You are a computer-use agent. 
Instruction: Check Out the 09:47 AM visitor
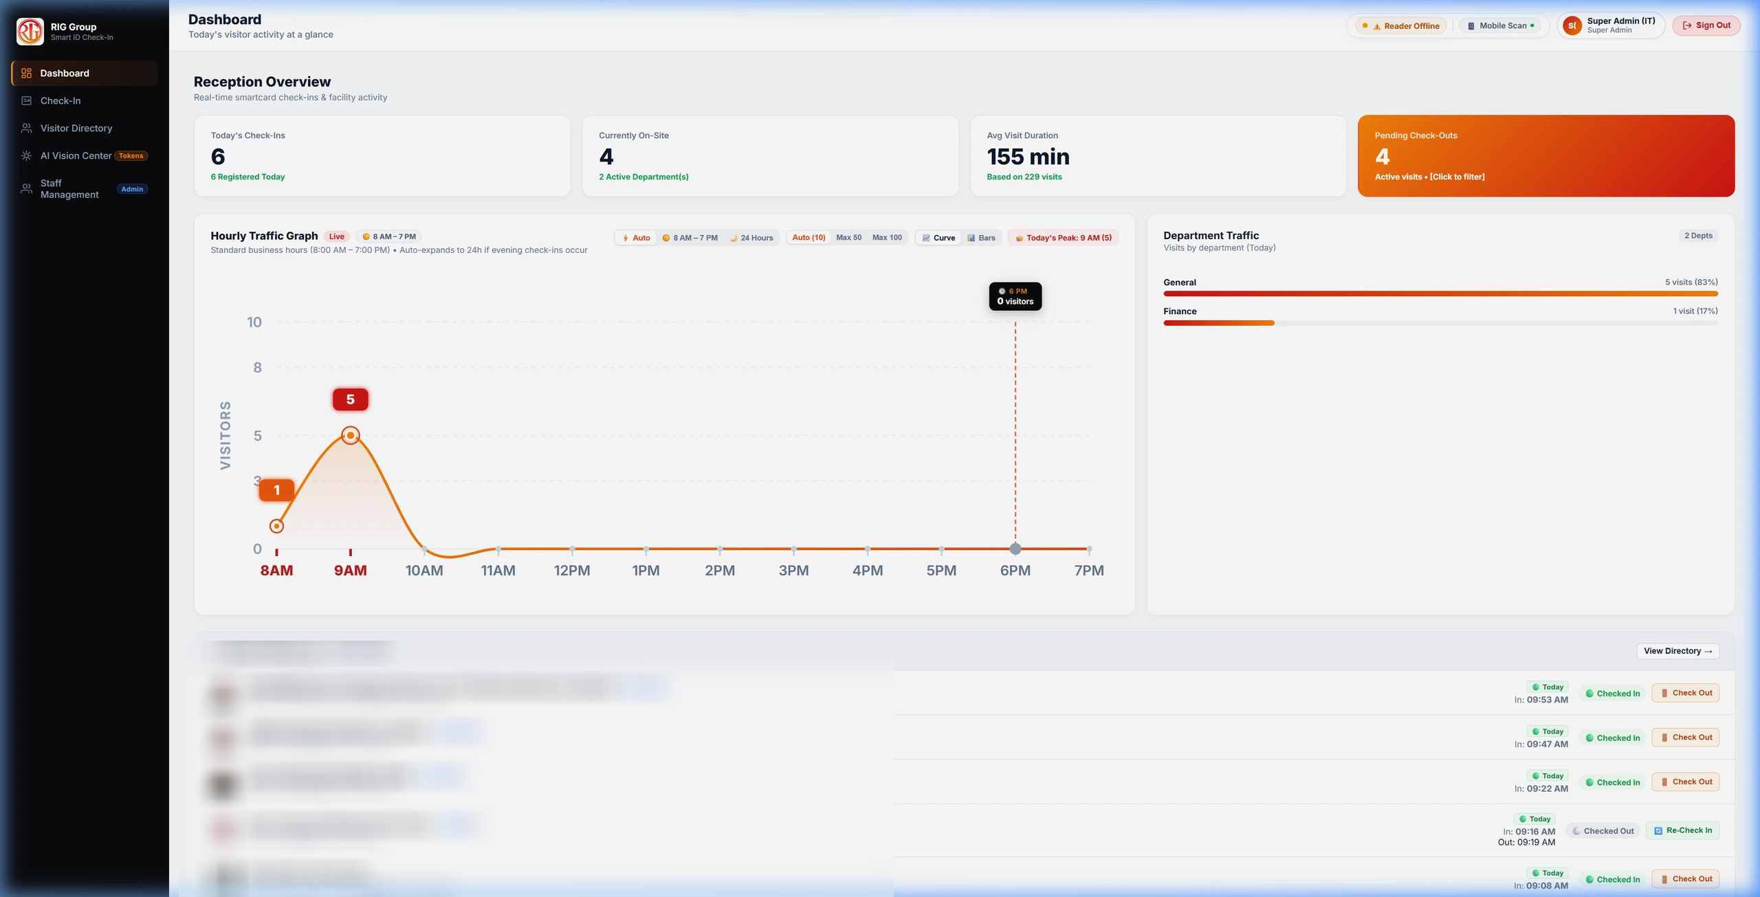[1685, 738]
